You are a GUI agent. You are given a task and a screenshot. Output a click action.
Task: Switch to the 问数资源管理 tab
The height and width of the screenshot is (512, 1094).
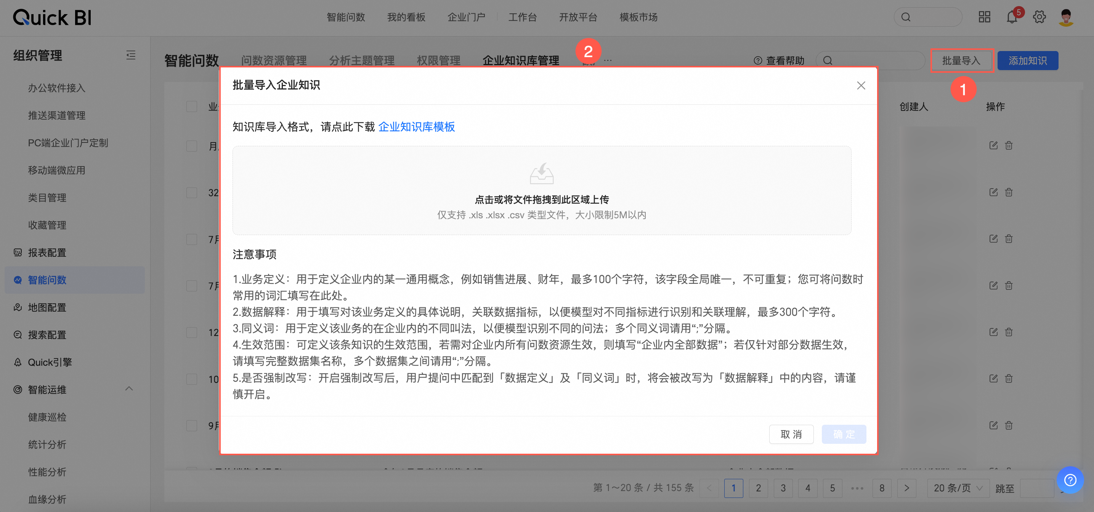(x=274, y=60)
